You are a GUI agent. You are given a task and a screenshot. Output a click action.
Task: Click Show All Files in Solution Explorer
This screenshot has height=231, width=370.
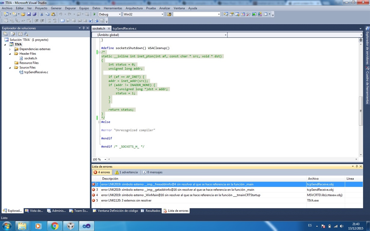point(13,34)
